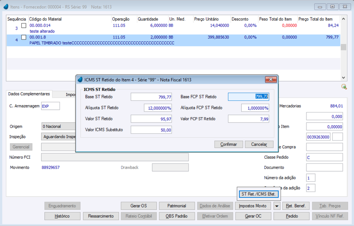Click unit price 399,885630 in the grid

coord(219,37)
